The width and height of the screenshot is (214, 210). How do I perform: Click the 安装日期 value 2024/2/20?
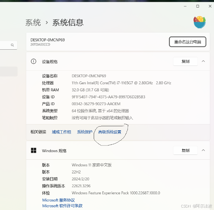(x=80, y=179)
